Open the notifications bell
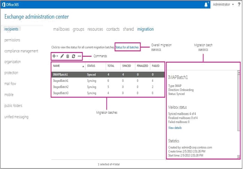The height and width of the screenshot is (169, 243). 206,5
